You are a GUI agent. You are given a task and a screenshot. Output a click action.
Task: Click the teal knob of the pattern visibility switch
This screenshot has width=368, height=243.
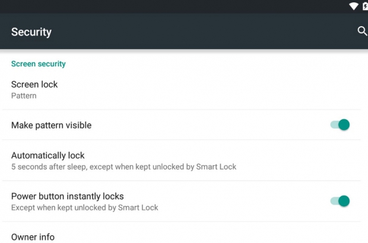(344, 125)
